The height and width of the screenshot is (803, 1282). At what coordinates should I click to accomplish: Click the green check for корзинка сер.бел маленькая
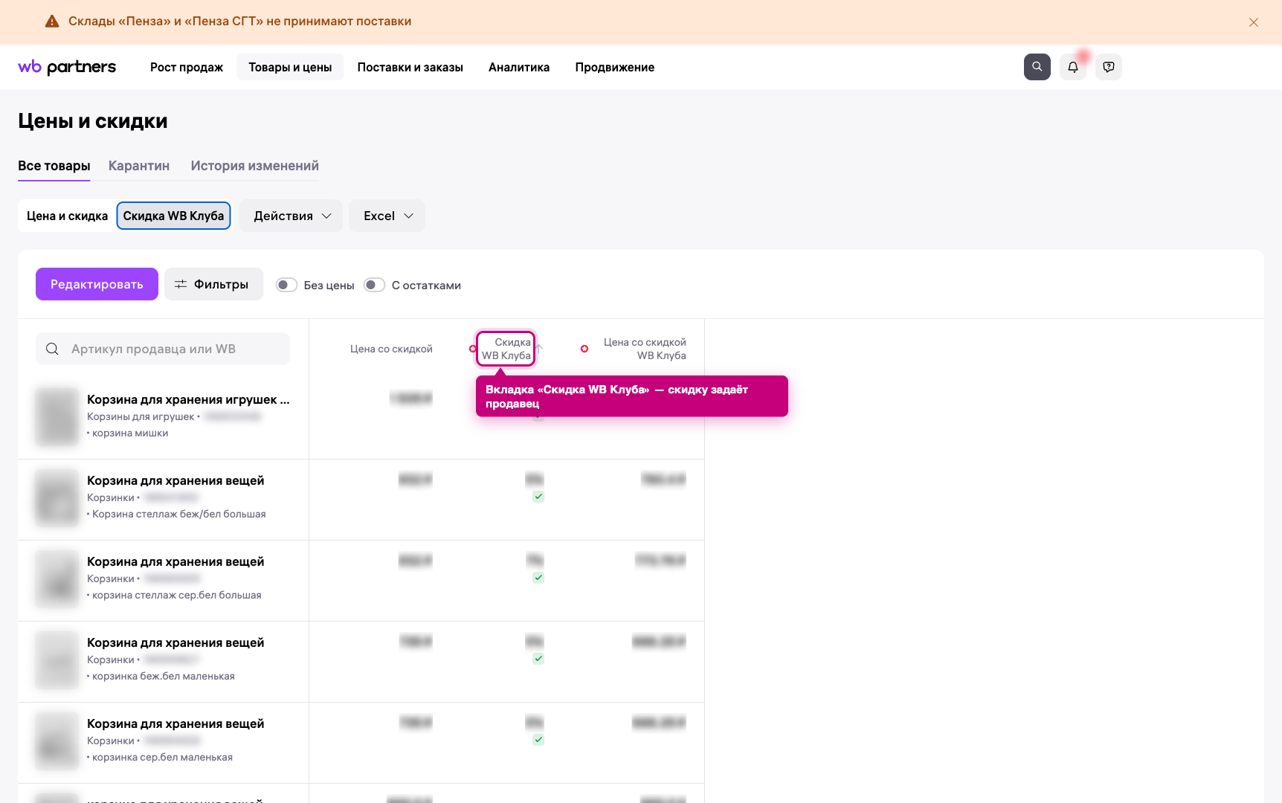point(538,740)
